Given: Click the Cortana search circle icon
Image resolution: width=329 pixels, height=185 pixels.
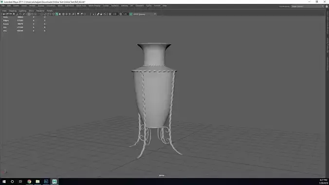Looking at the screenshot, I should point(12,182).
